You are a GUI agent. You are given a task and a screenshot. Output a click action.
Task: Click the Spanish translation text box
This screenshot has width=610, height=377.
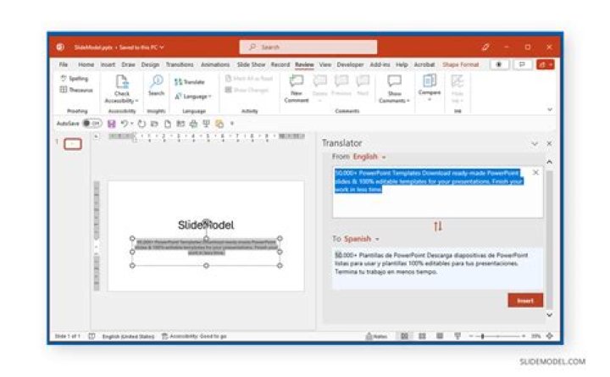[x=437, y=269]
